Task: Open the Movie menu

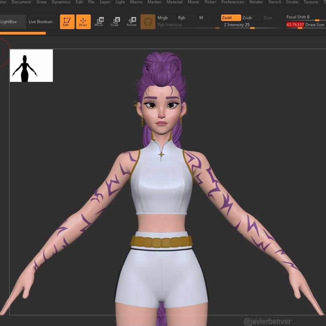Action: (x=193, y=2)
